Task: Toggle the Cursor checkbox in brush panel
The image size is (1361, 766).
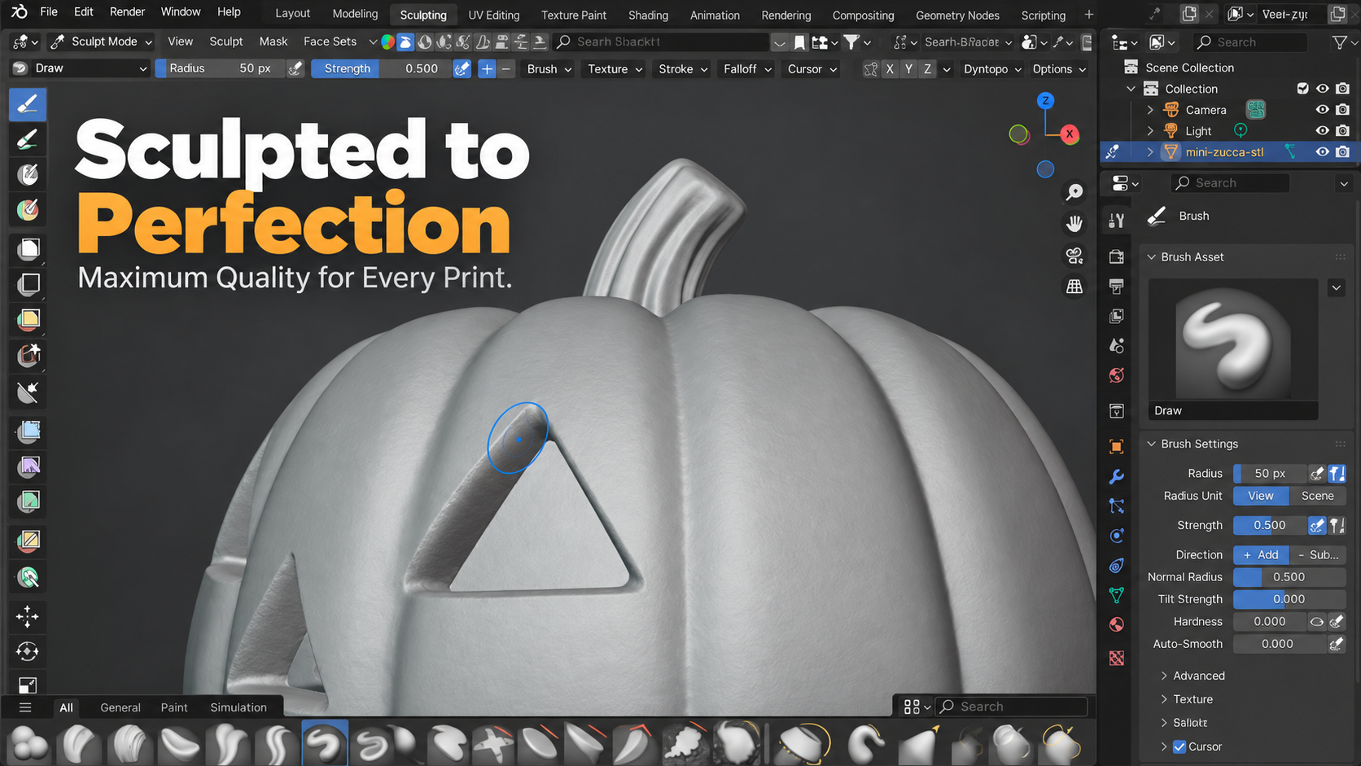Action: pyautogui.click(x=1179, y=746)
